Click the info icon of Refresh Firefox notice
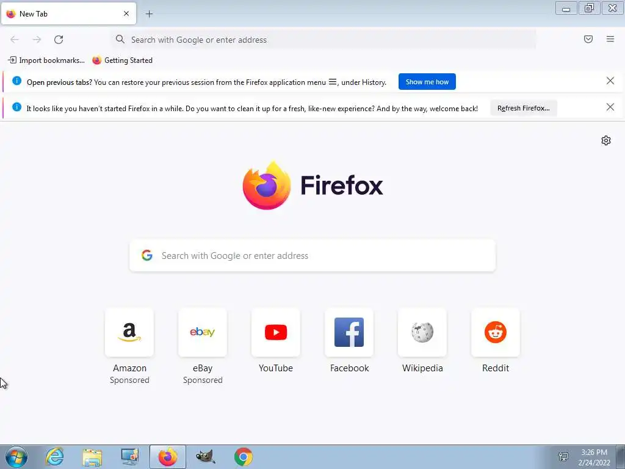This screenshot has height=469, width=625. tap(16, 107)
